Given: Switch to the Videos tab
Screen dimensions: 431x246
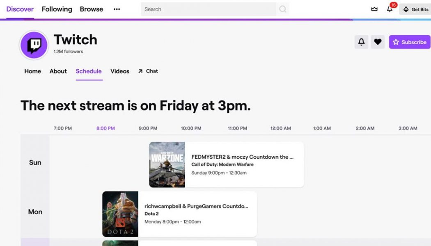Looking at the screenshot, I should 119,71.
